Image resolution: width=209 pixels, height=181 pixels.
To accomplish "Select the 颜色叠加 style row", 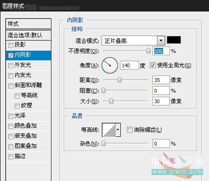I will pos(28,126).
